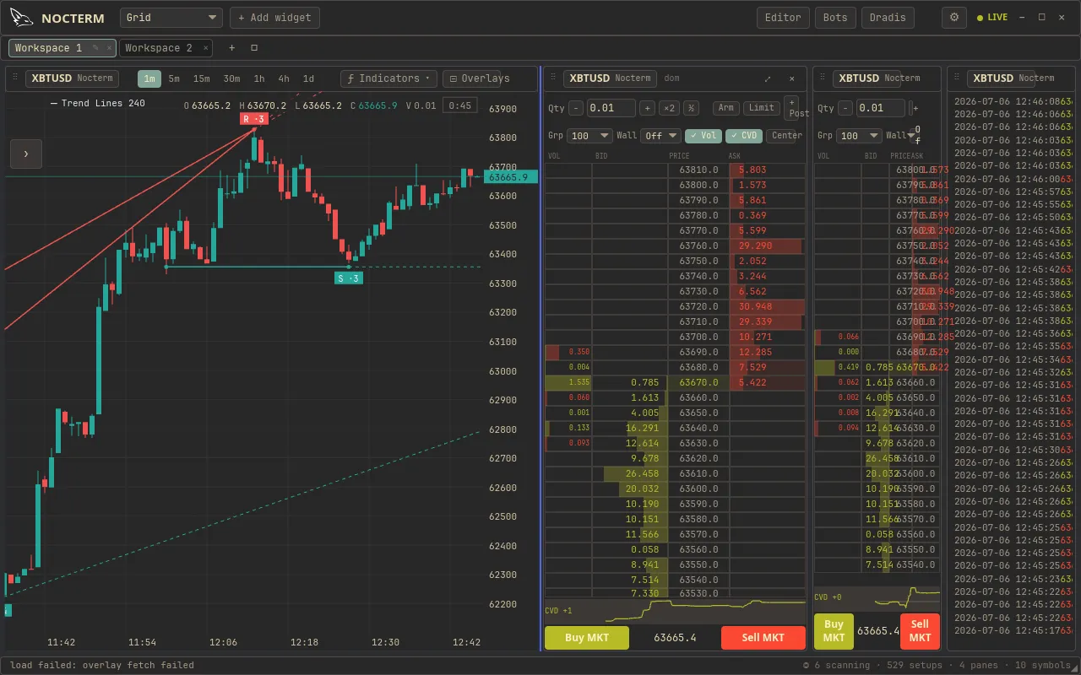
Task: Select the 1h timeframe
Action: [x=259, y=78]
